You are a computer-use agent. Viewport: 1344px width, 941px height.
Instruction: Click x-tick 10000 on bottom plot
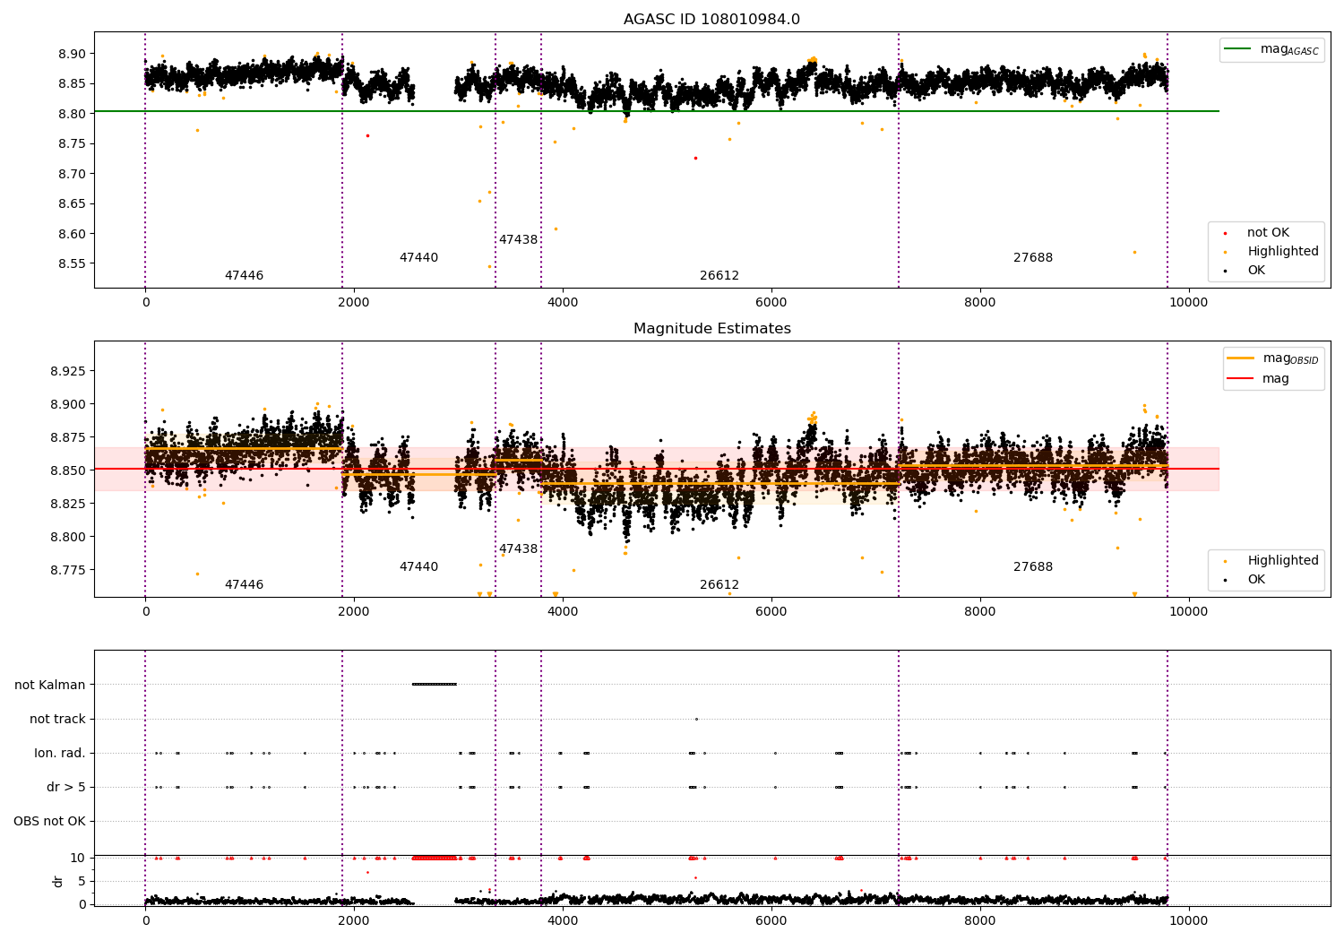coord(1189,921)
